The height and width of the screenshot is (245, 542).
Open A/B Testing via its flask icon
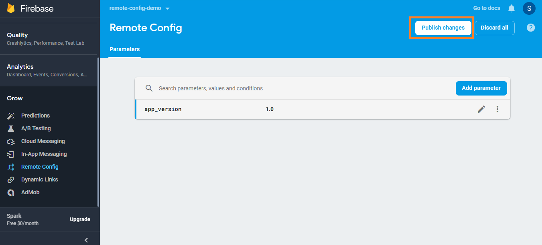point(10,128)
